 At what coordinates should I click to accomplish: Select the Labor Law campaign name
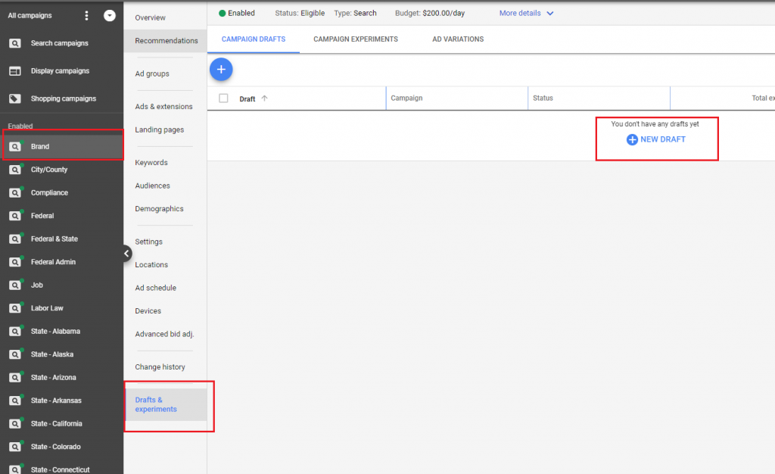pos(47,308)
